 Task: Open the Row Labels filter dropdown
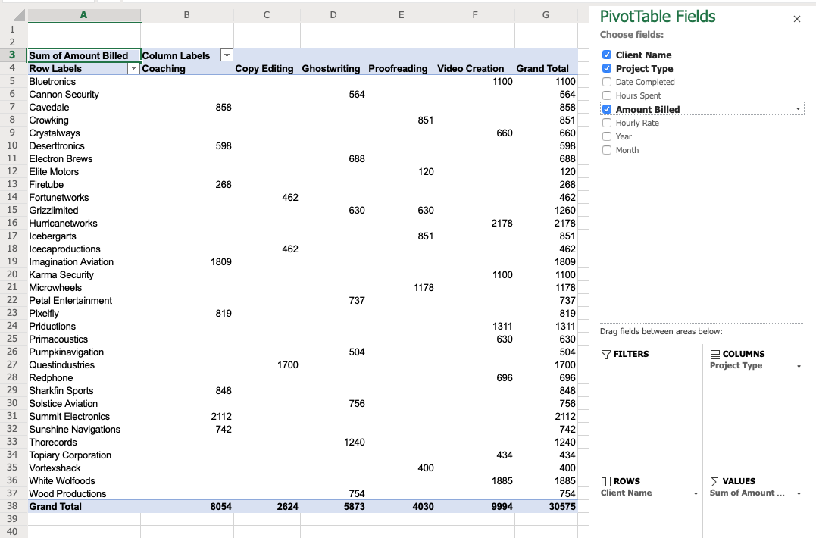(133, 68)
